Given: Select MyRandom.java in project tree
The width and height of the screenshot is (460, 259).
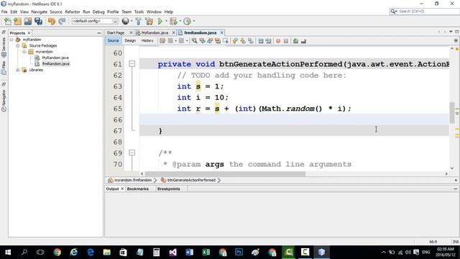Looking at the screenshot, I should 55,58.
